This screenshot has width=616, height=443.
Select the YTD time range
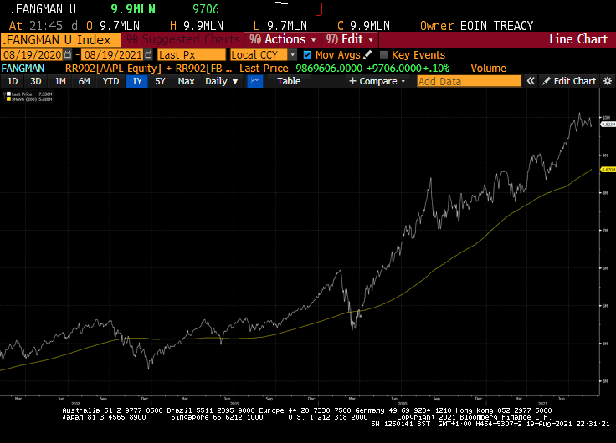110,81
